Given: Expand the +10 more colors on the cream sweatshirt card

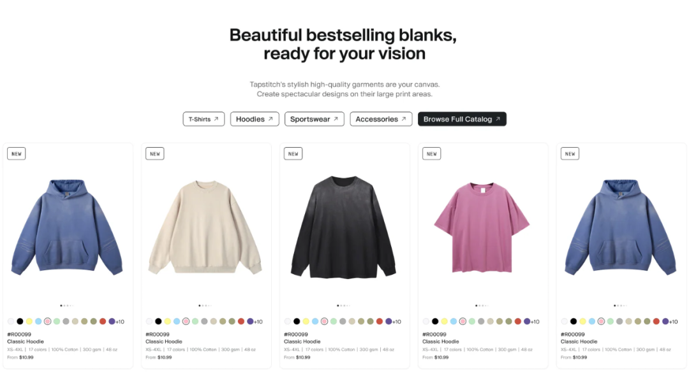Looking at the screenshot, I should pos(258,322).
